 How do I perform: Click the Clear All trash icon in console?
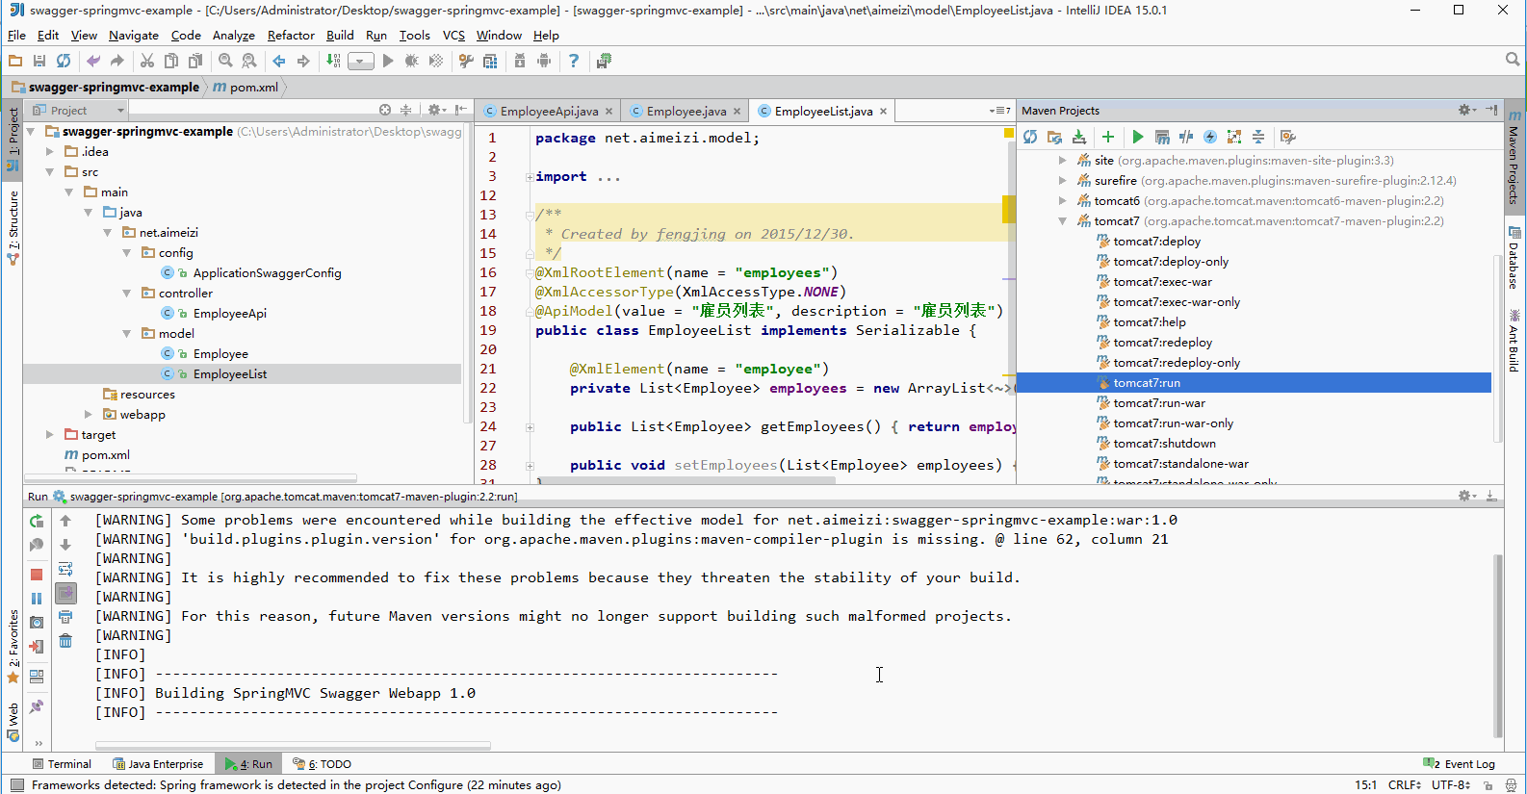[65, 641]
